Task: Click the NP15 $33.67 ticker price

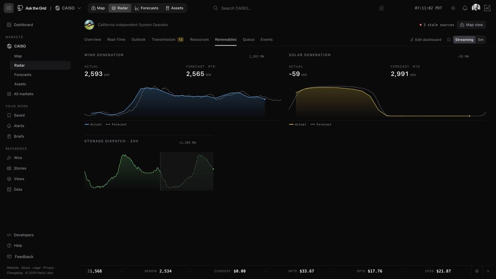Action: click(301, 271)
